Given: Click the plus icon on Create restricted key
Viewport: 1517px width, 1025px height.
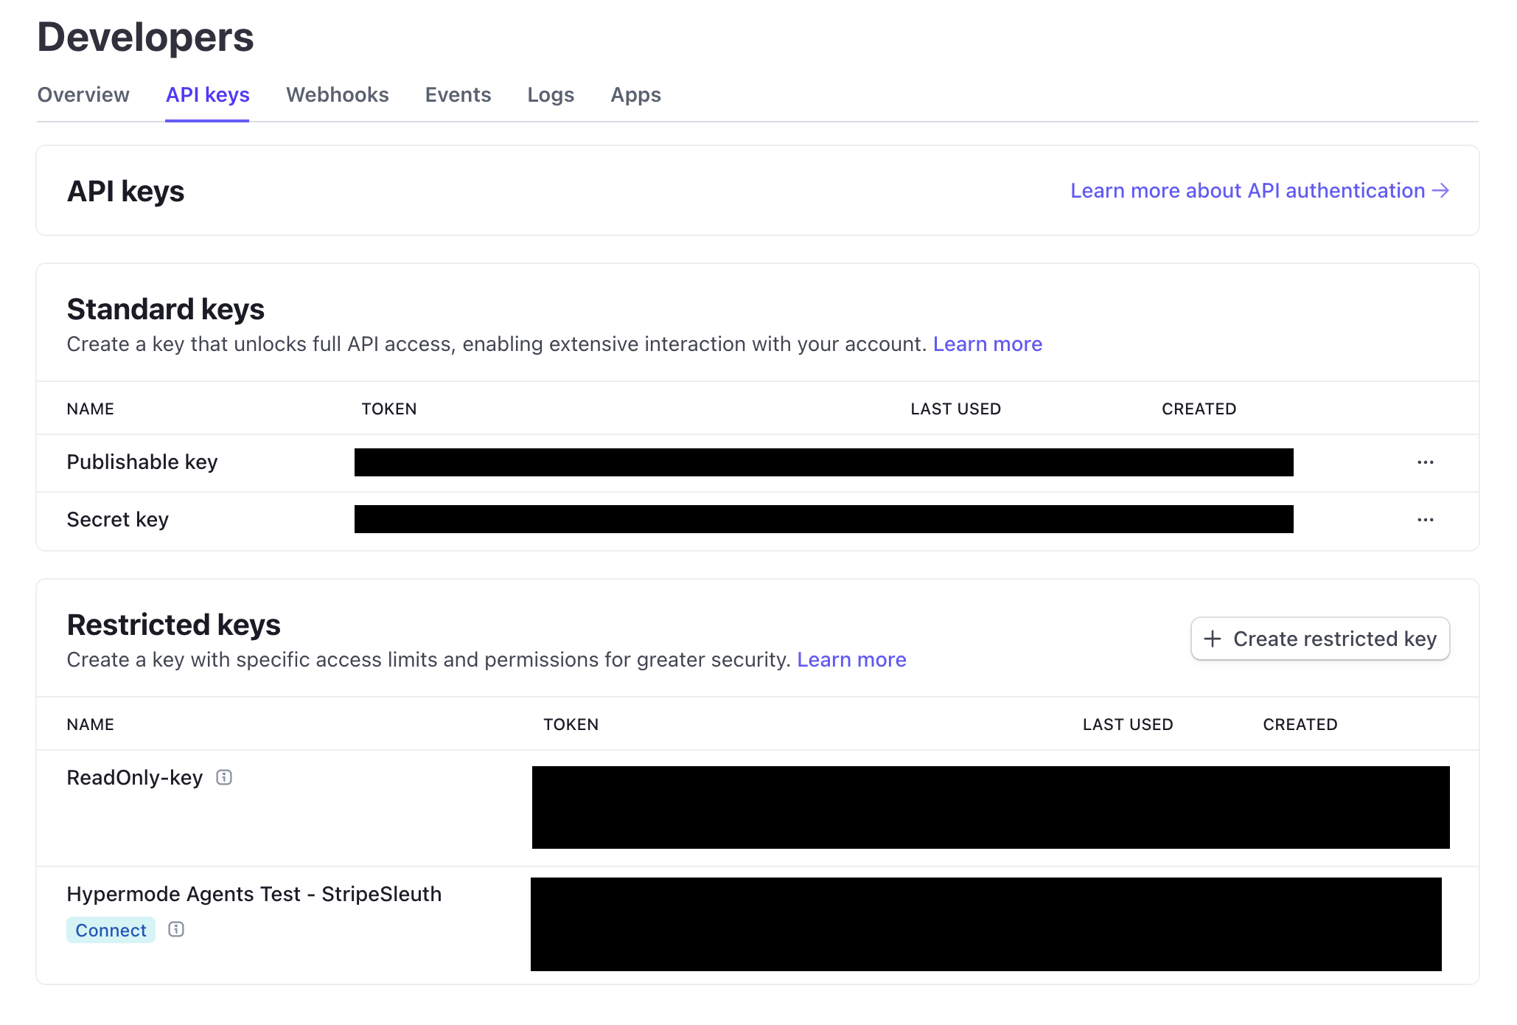Looking at the screenshot, I should coord(1213,639).
